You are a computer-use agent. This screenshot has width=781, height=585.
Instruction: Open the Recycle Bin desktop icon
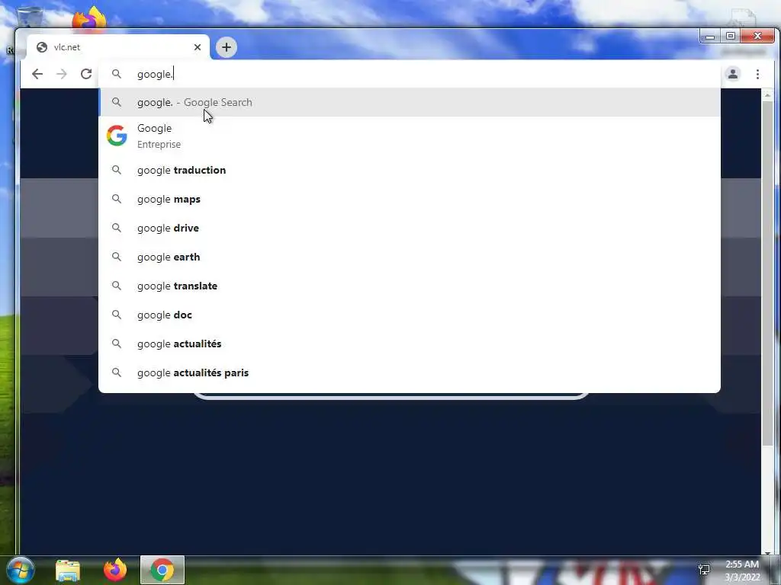(x=29, y=18)
